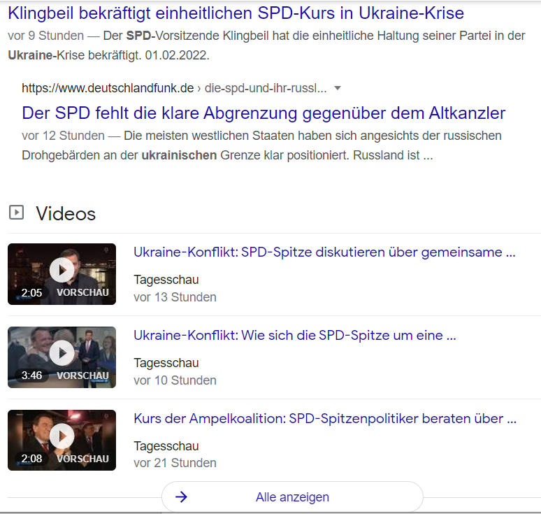Viewport: 541px width, 514px height.
Task: Open the video 'Wie sich die SPD-Spitze um eine'
Action: point(295,336)
